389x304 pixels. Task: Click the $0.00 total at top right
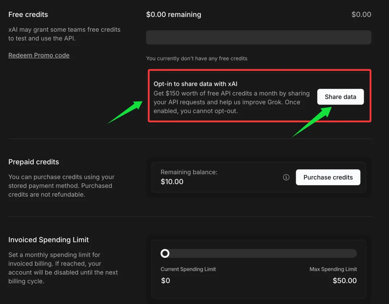(x=361, y=14)
